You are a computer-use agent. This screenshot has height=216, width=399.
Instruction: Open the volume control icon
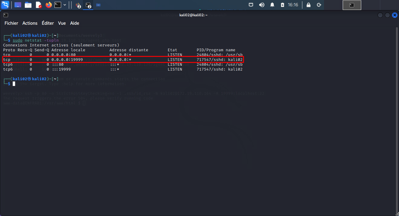point(262,5)
